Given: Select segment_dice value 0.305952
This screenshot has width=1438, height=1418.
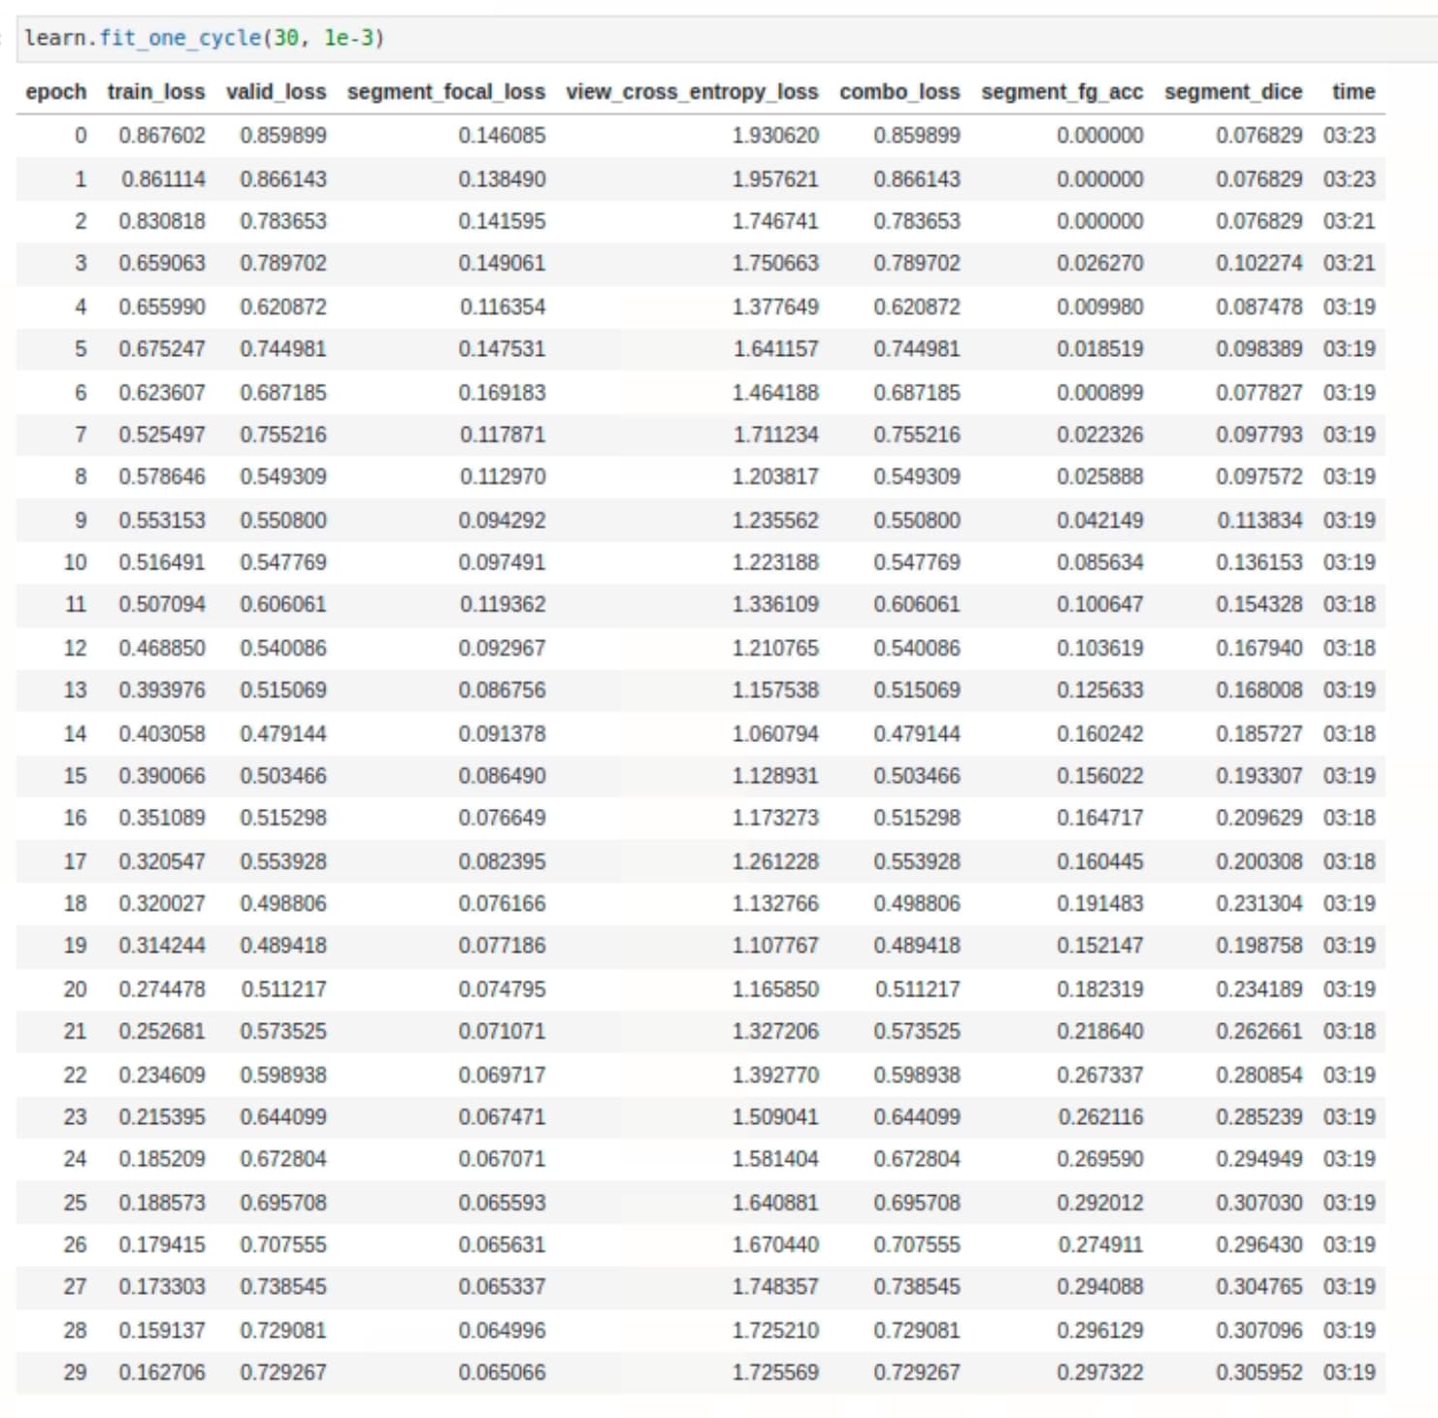Looking at the screenshot, I should point(1259,1372).
